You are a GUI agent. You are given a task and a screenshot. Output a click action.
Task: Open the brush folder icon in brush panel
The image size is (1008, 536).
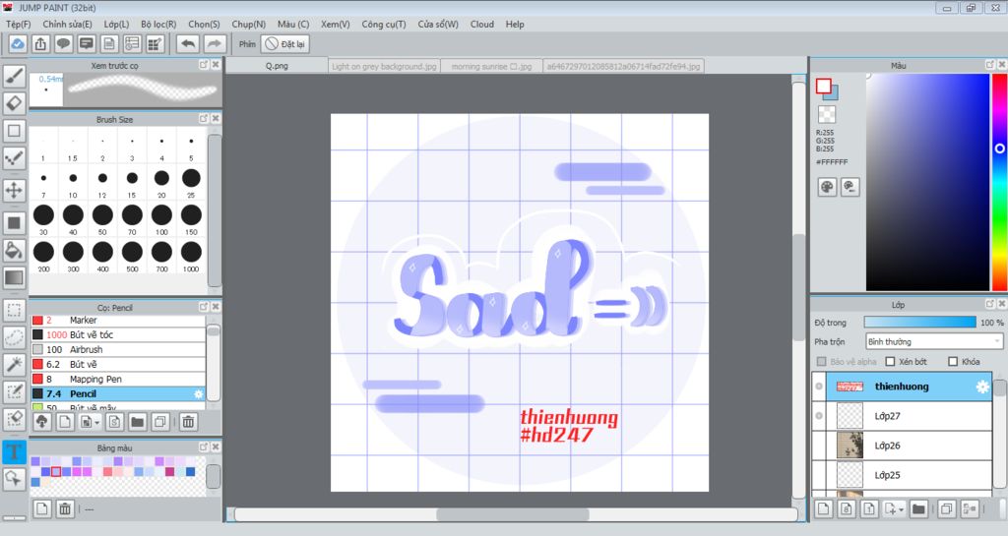click(x=137, y=422)
